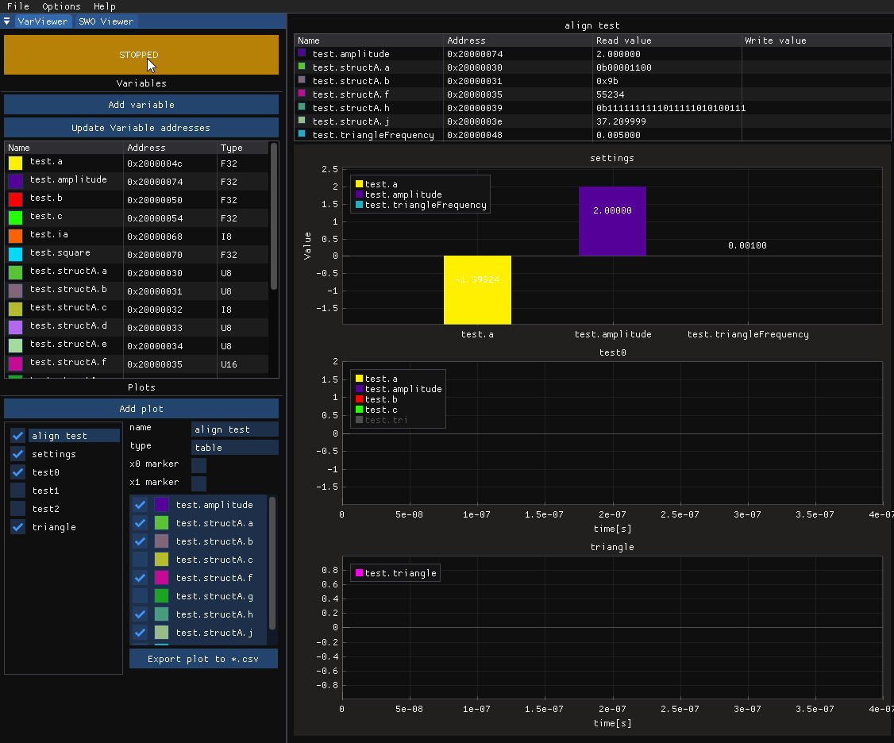The width and height of the screenshot is (894, 743).
Task: Click Export plot to *.csv button
Action: coord(203,659)
